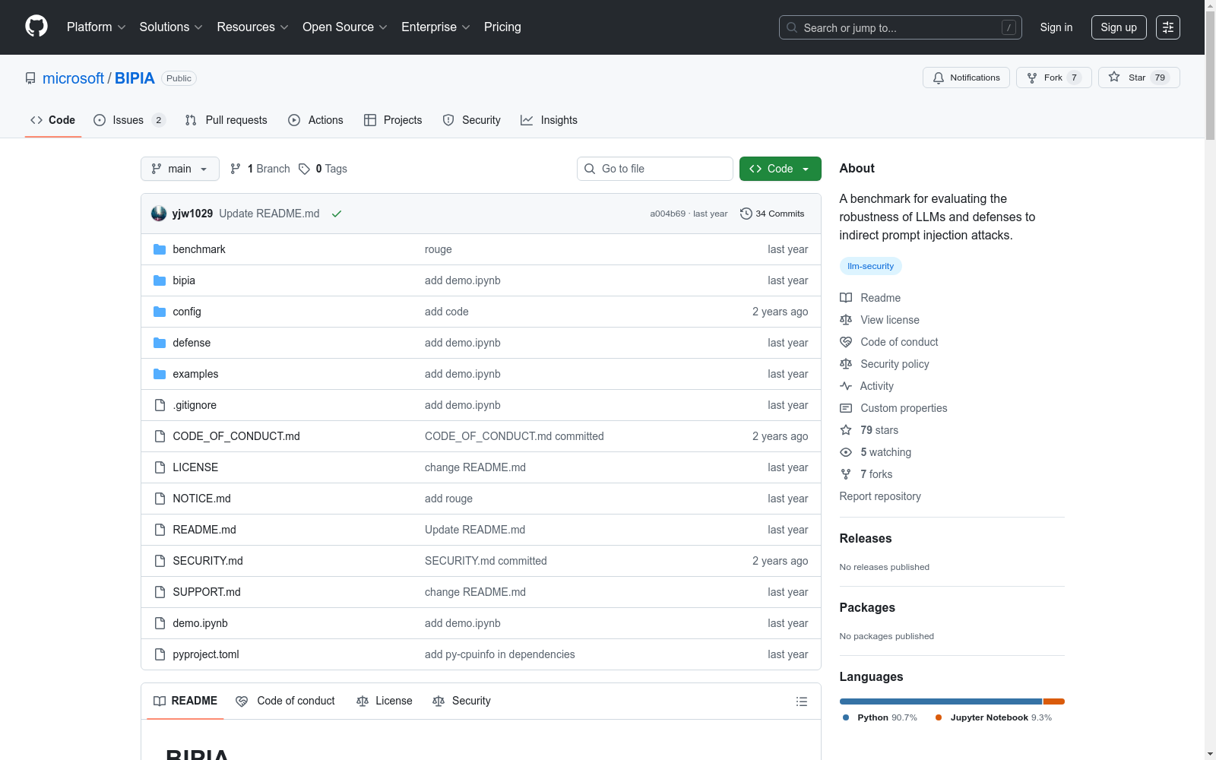
Task: Expand the Platform menu
Action: (x=97, y=27)
